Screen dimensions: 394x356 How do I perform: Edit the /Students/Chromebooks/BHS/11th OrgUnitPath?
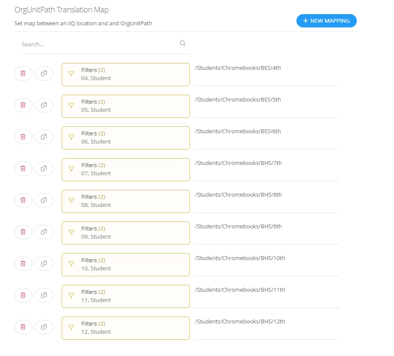click(267, 296)
